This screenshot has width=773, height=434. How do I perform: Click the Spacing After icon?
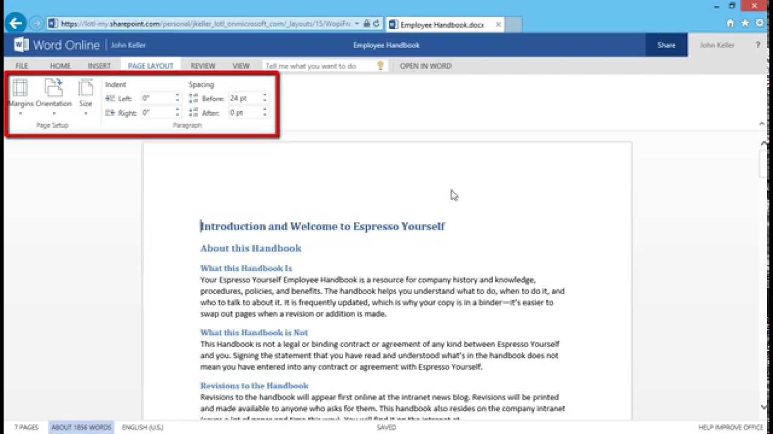(193, 112)
